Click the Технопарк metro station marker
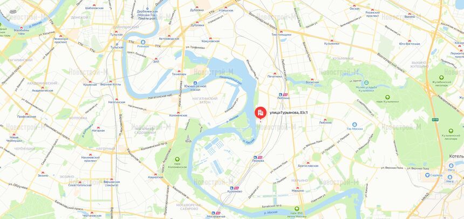The height and width of the screenshot is (219, 464). pyautogui.click(x=179, y=71)
